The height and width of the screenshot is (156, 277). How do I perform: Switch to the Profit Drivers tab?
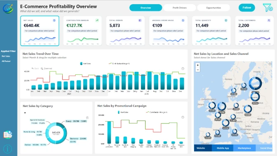click(x=179, y=8)
